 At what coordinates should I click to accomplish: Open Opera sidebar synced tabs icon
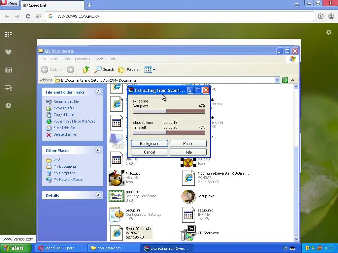(8, 88)
